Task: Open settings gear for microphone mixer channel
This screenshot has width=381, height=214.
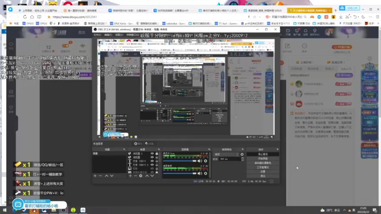Action: (x=206, y=161)
